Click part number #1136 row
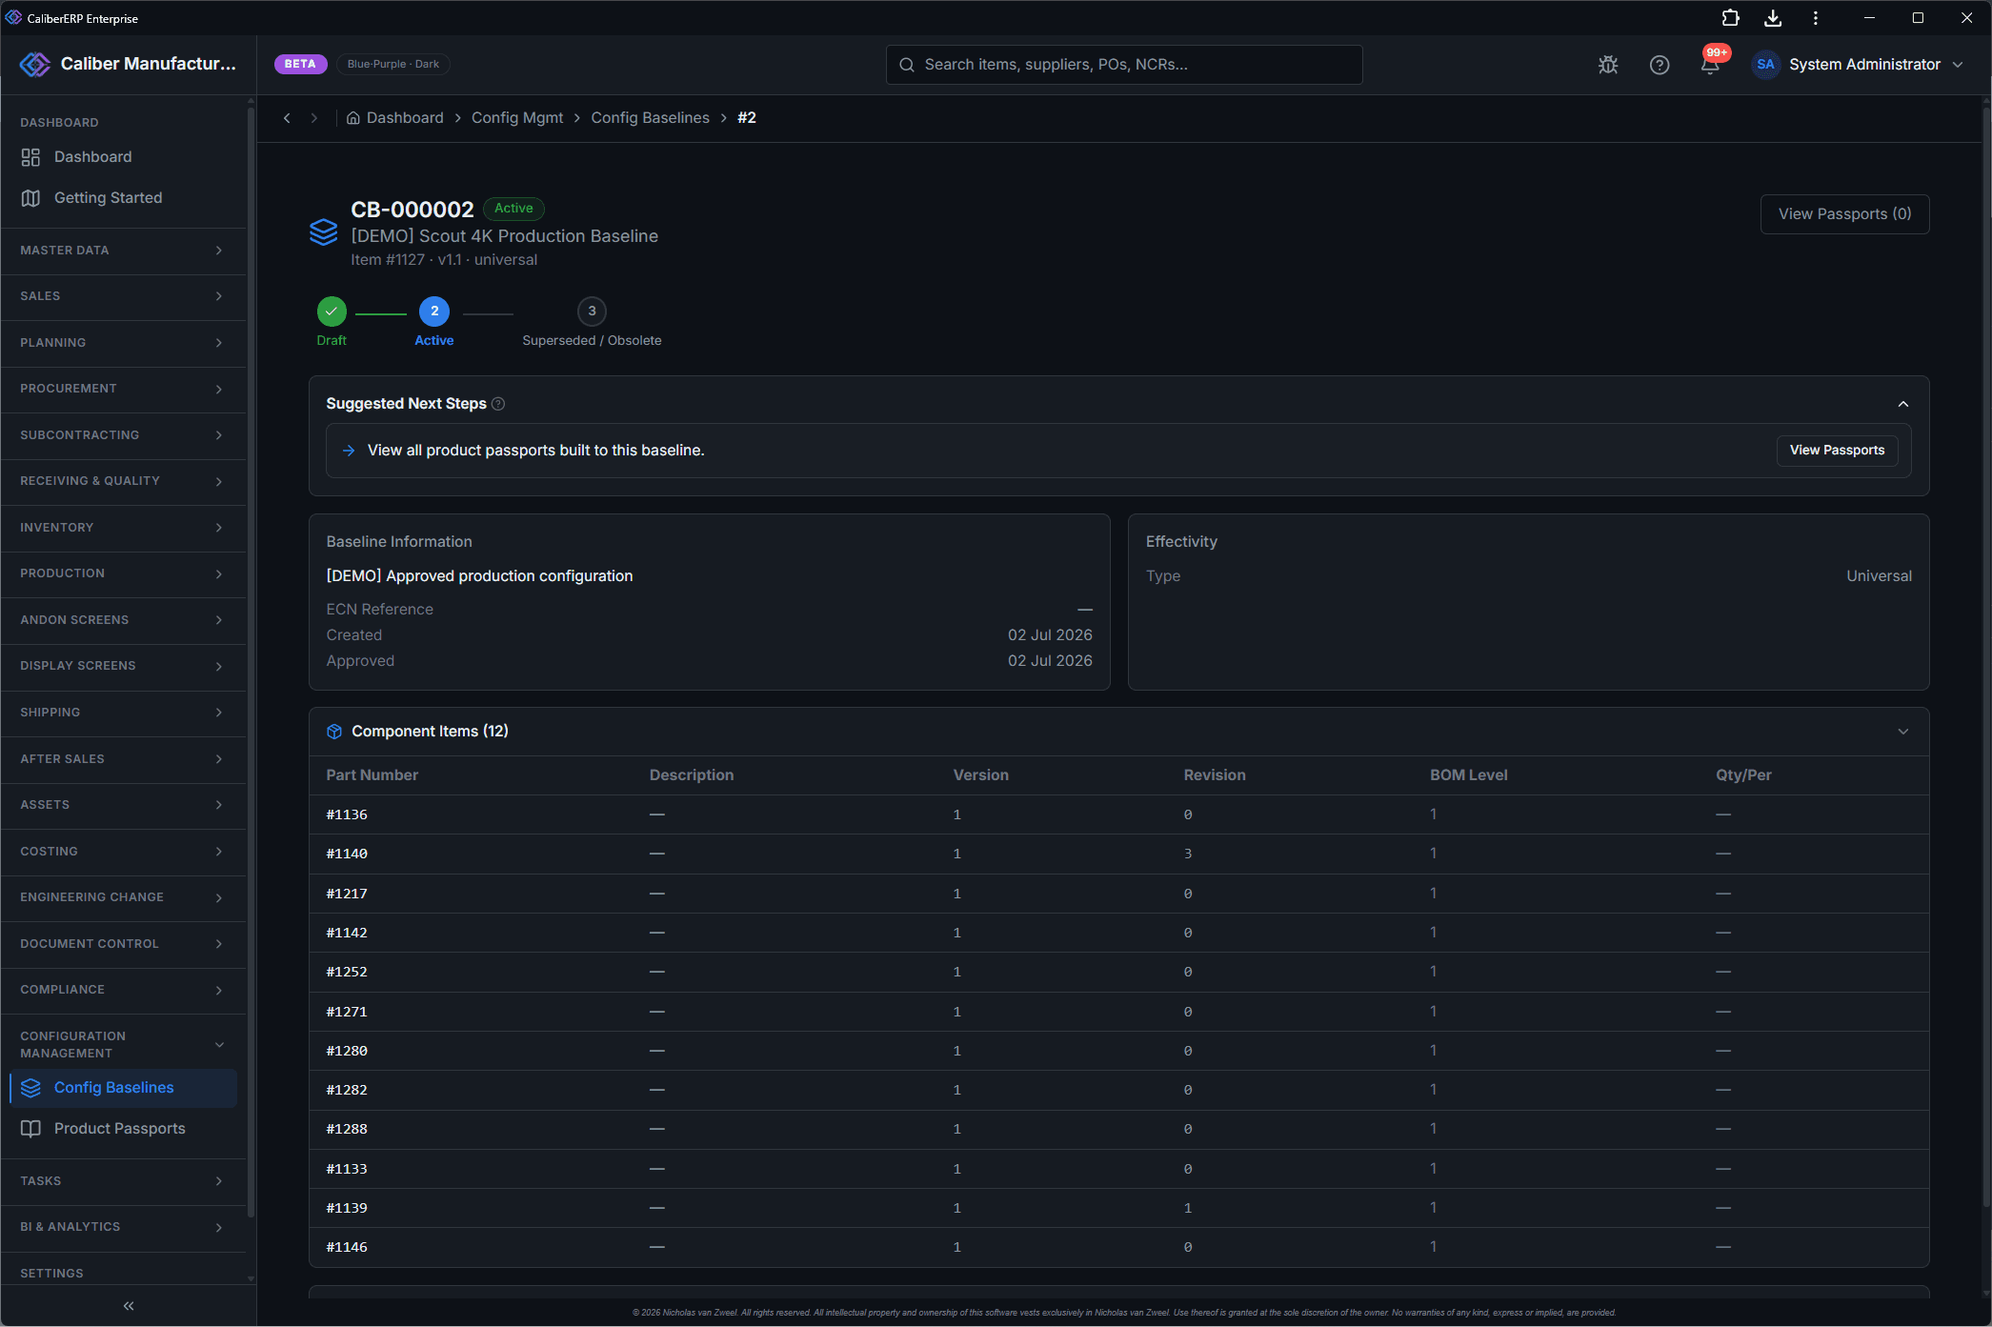 click(x=1118, y=814)
